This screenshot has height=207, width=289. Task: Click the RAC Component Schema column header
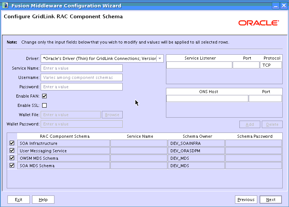point(65,136)
